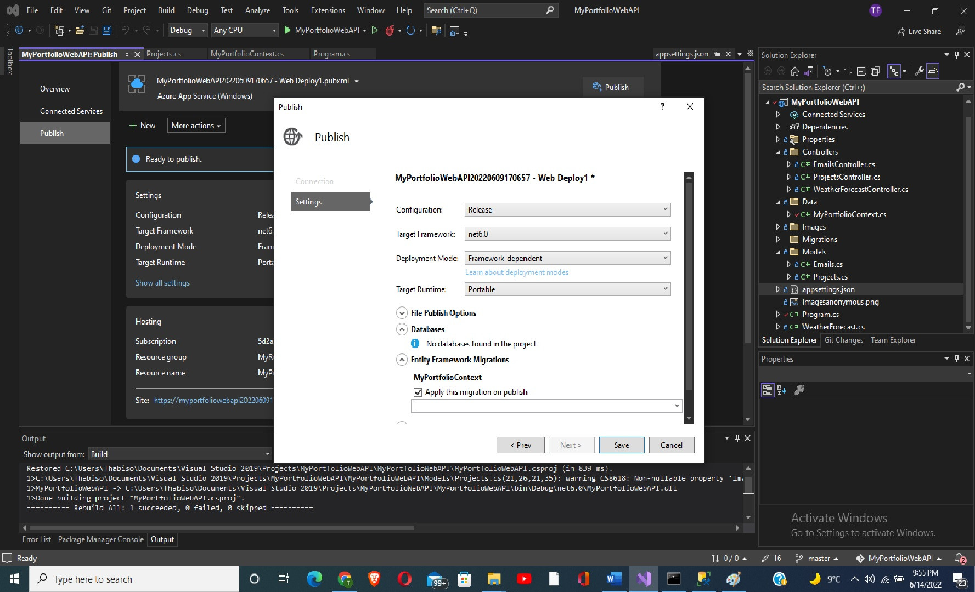Screen dimensions: 975x592
Task: Click Learn about deployment modes link
Action: pyautogui.click(x=517, y=272)
